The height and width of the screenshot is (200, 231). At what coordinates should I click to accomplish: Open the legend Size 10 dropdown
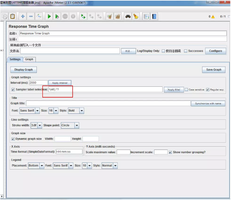tap(87, 166)
